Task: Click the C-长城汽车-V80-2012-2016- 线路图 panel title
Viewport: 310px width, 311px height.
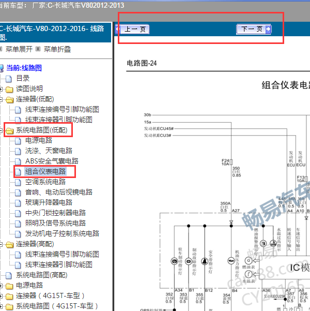Action: coord(52,33)
